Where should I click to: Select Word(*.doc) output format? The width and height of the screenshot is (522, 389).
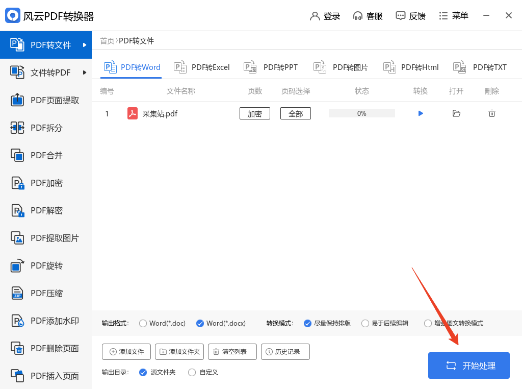(143, 323)
